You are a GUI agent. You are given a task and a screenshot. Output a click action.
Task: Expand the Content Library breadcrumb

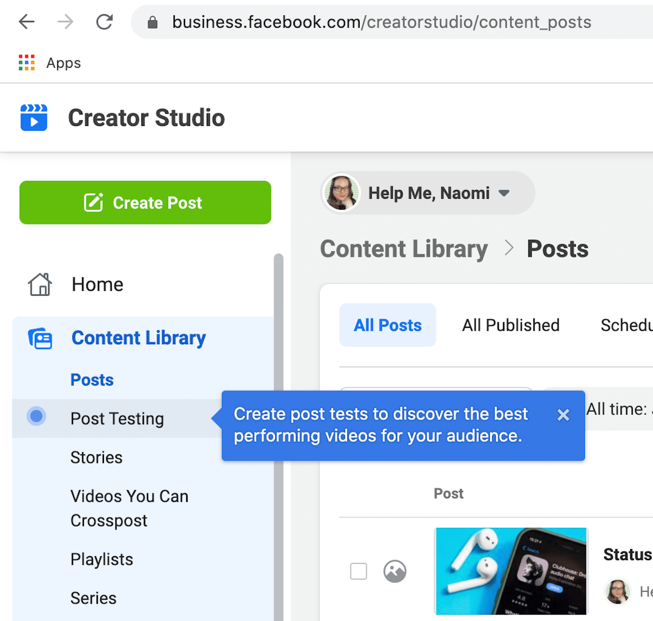click(x=404, y=248)
